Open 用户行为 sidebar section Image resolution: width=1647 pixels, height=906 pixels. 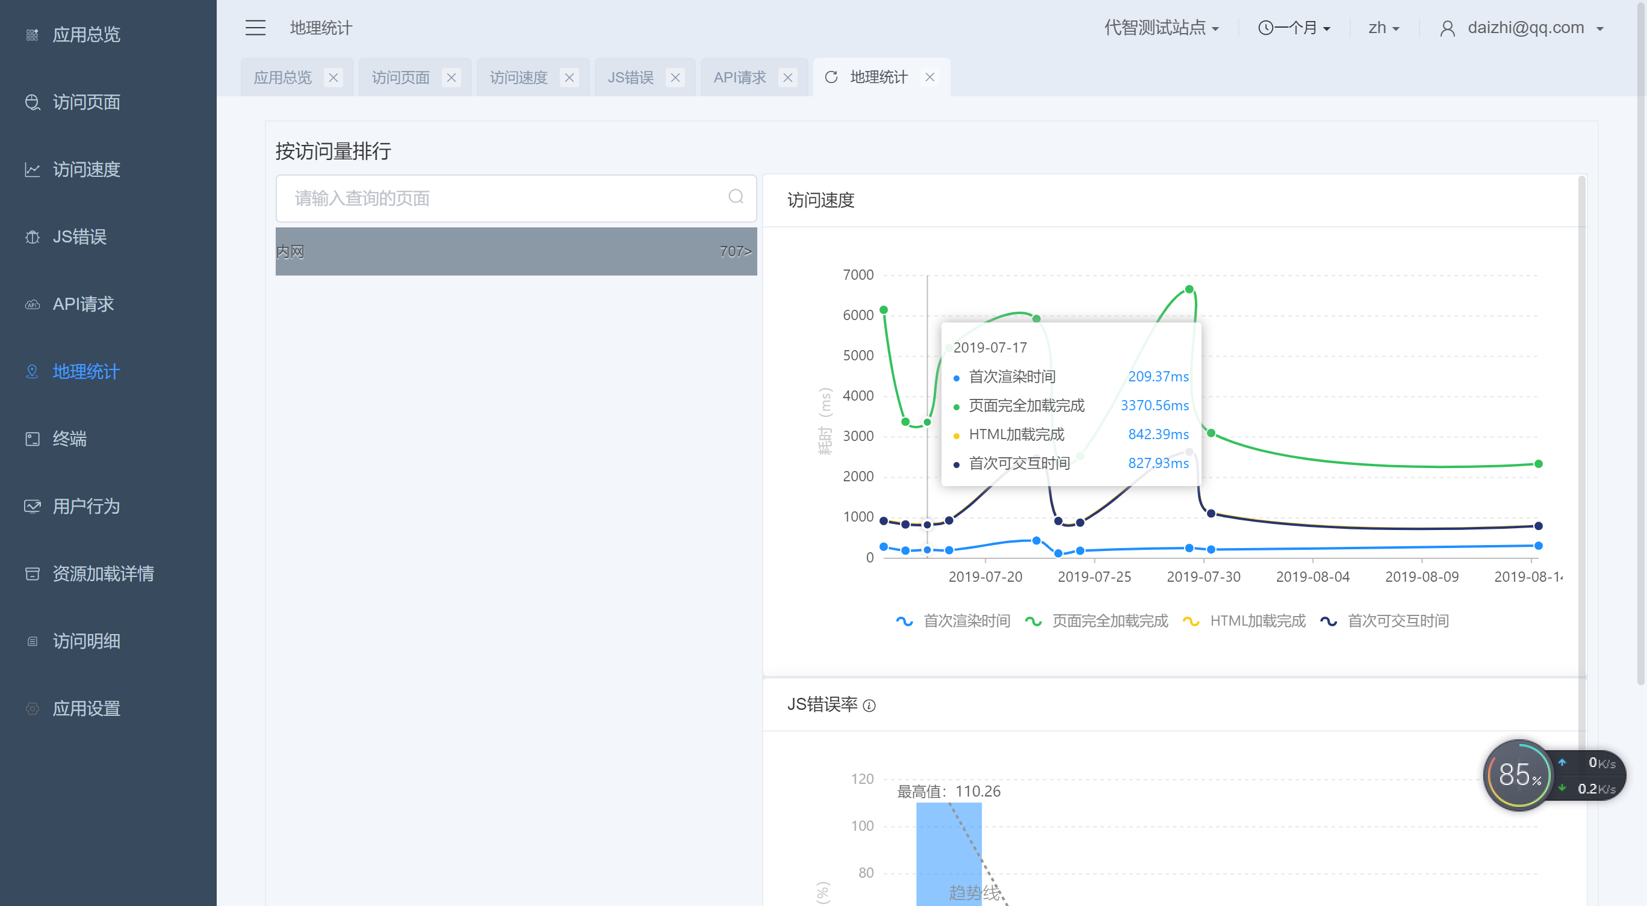85,507
